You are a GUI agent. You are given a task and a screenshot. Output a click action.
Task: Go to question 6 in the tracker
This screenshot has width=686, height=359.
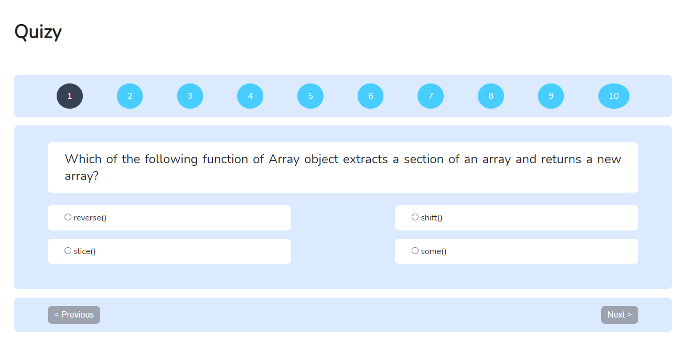pos(370,96)
